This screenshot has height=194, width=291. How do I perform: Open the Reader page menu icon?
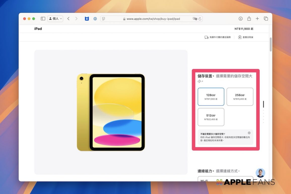tap(104, 19)
